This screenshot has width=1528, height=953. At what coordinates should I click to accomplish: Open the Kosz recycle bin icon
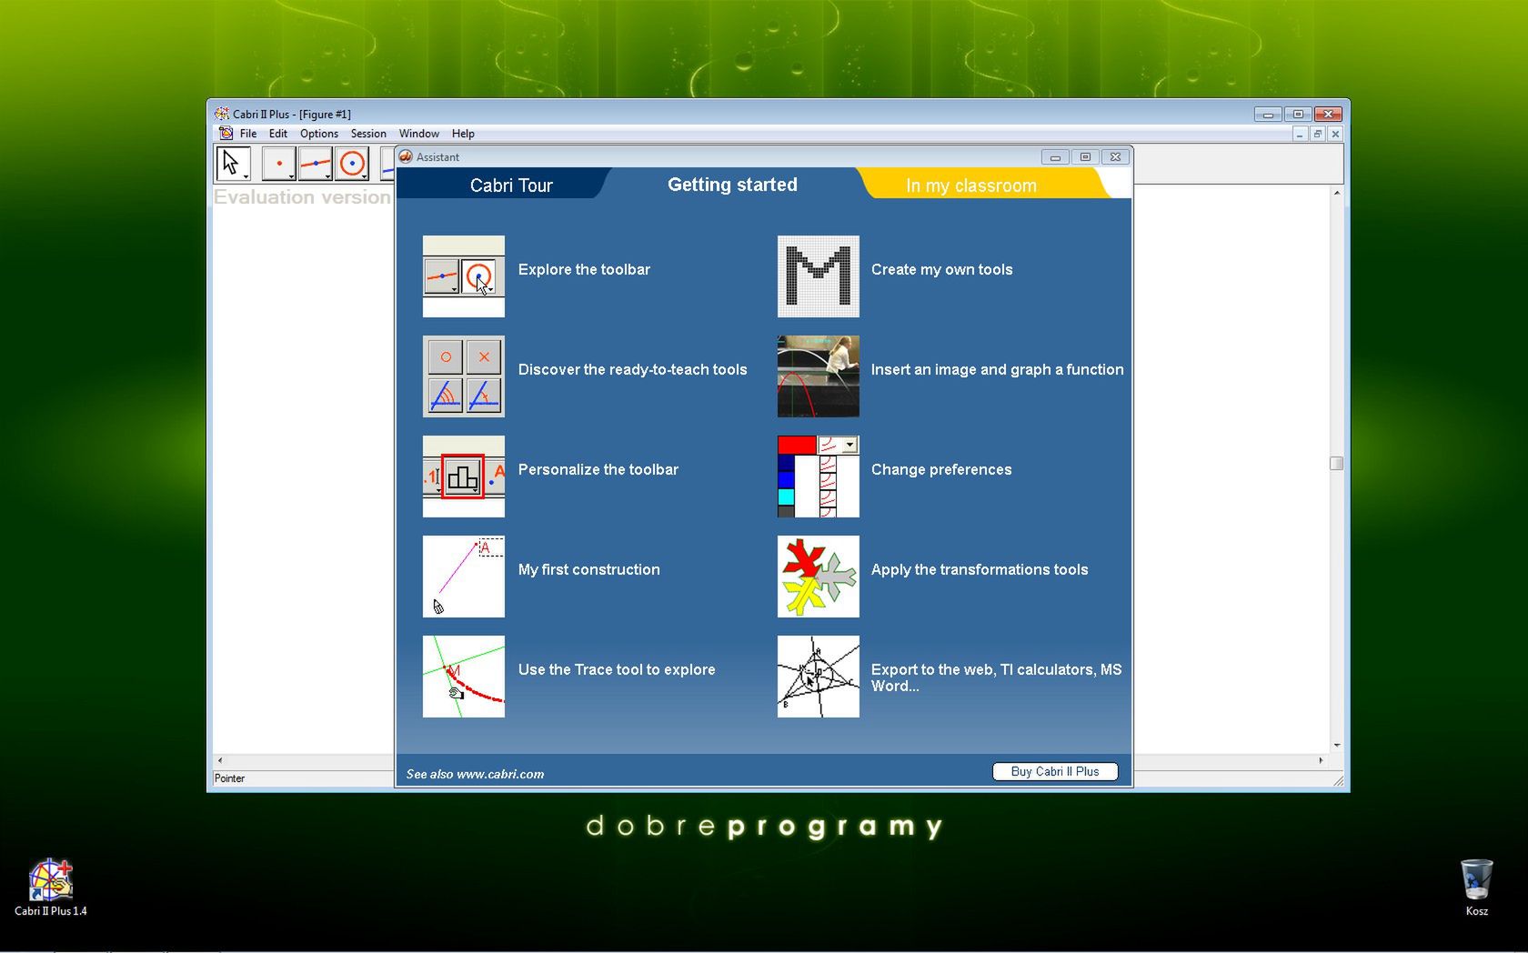coord(1476,887)
